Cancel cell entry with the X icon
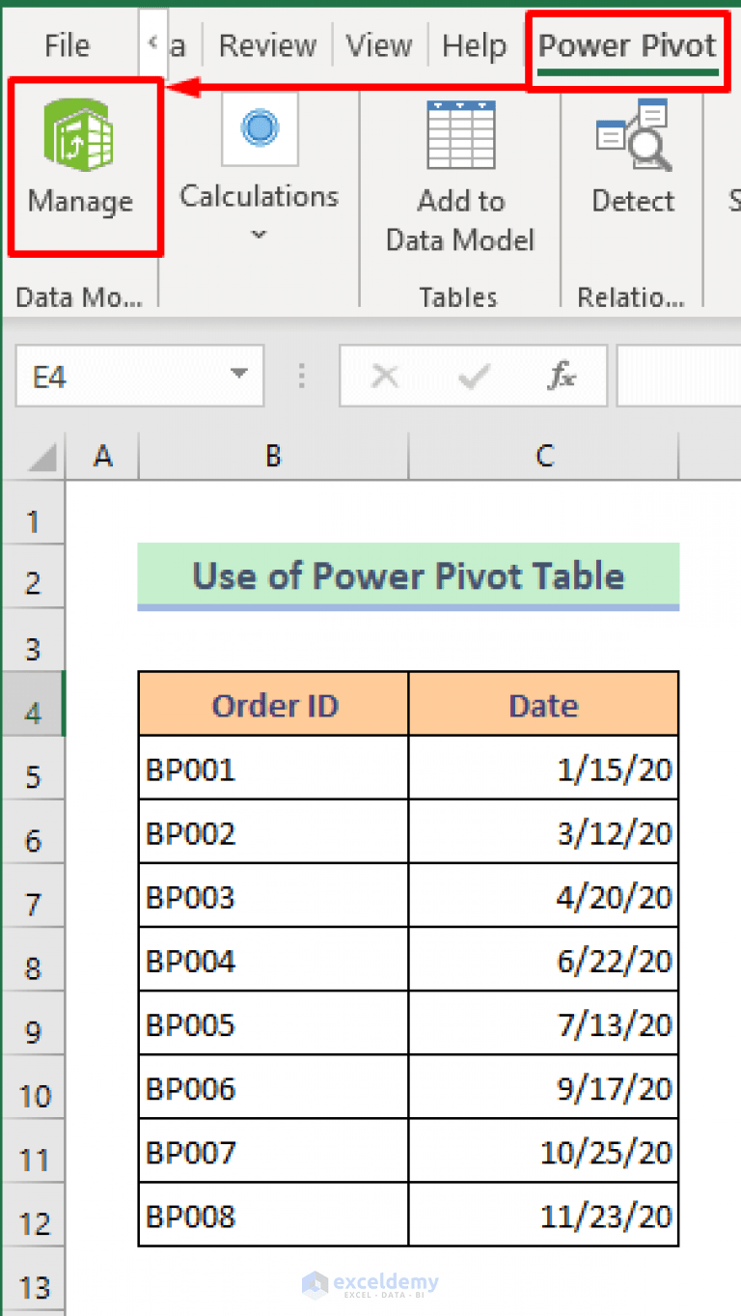 pyautogui.click(x=385, y=376)
